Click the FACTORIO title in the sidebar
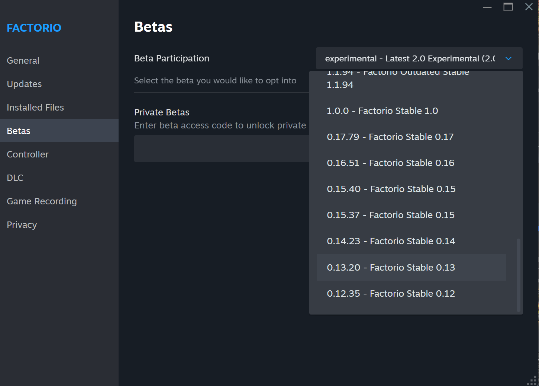Image resolution: width=539 pixels, height=386 pixels. click(34, 28)
